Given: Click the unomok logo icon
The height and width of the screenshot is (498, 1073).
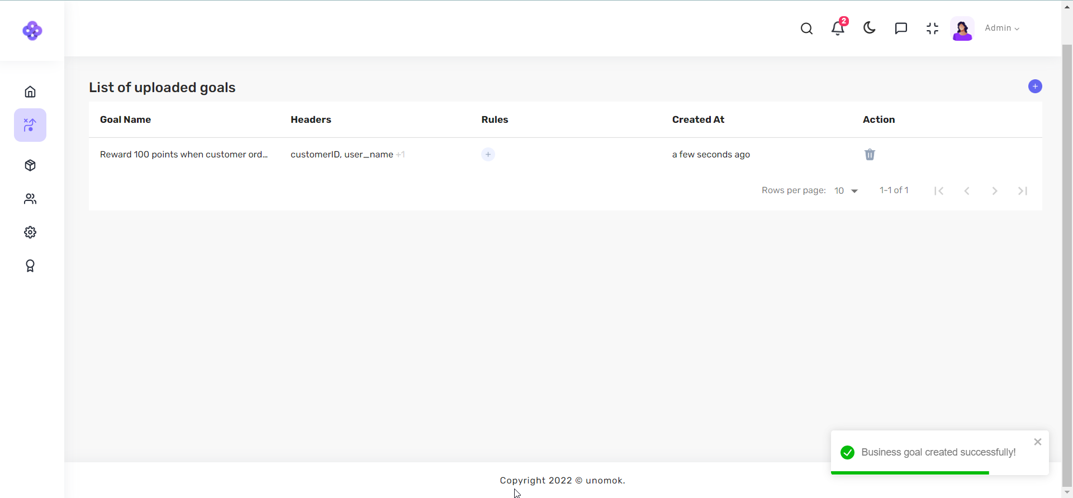Looking at the screenshot, I should pyautogui.click(x=32, y=31).
